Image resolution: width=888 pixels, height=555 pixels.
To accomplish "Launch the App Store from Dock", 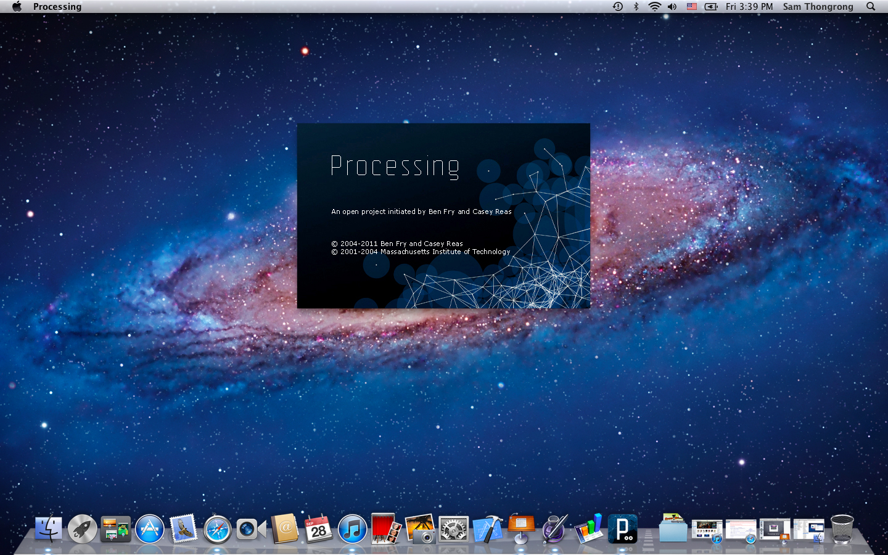I will coord(150,529).
